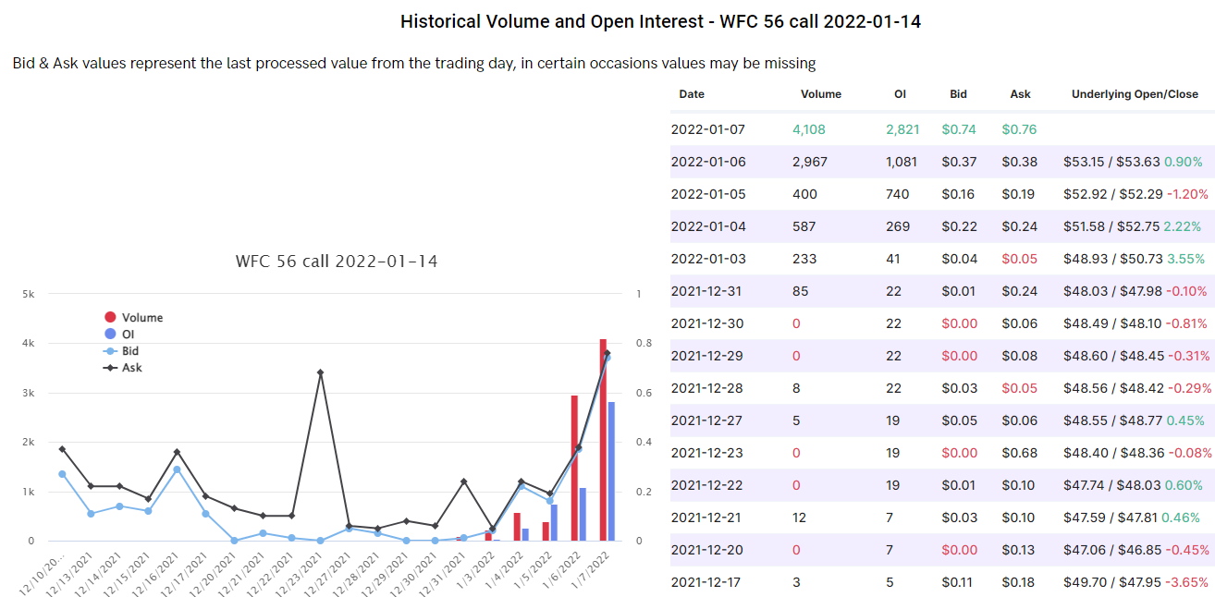
Task: Select the 2021-12-22 date cell
Action: coord(708,485)
